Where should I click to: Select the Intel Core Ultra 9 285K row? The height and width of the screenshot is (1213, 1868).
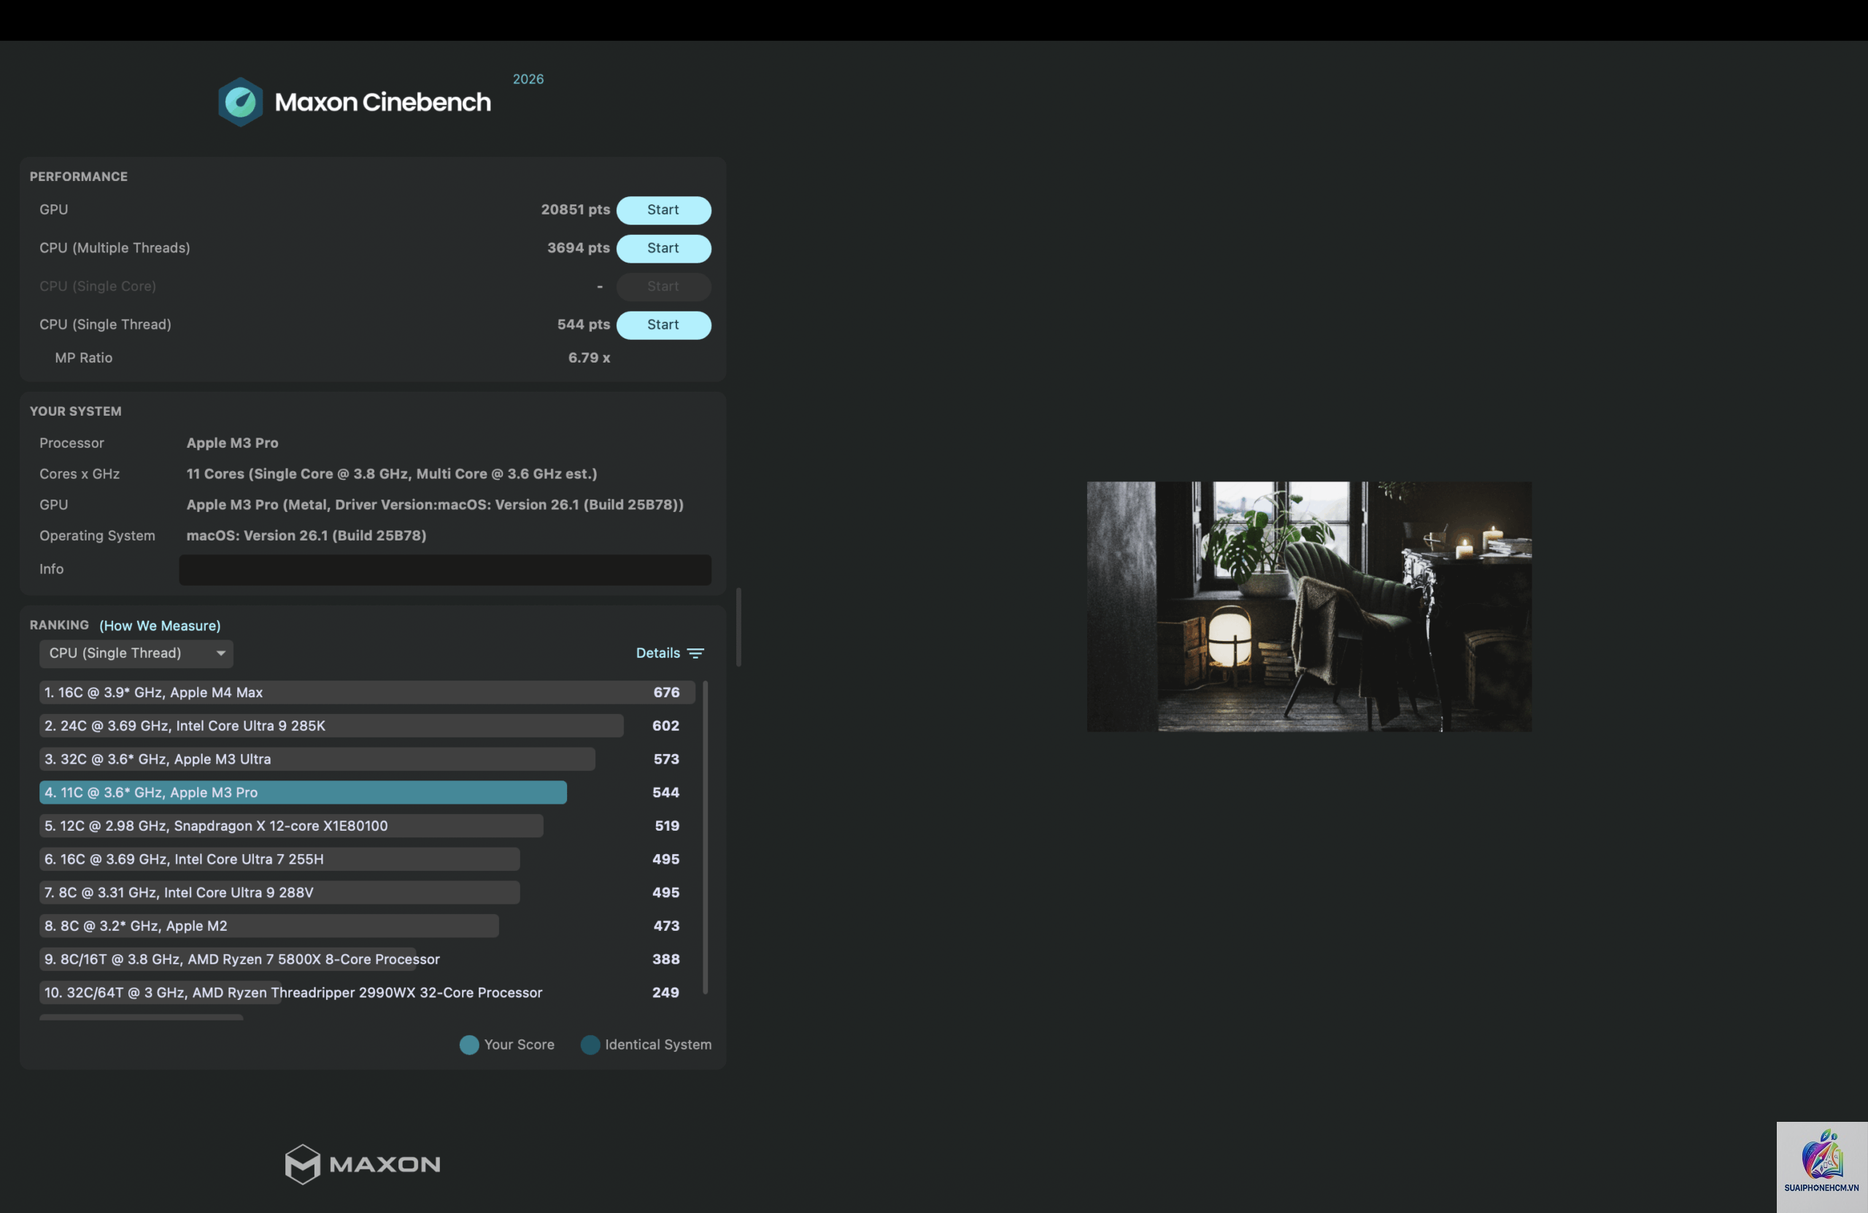366,726
